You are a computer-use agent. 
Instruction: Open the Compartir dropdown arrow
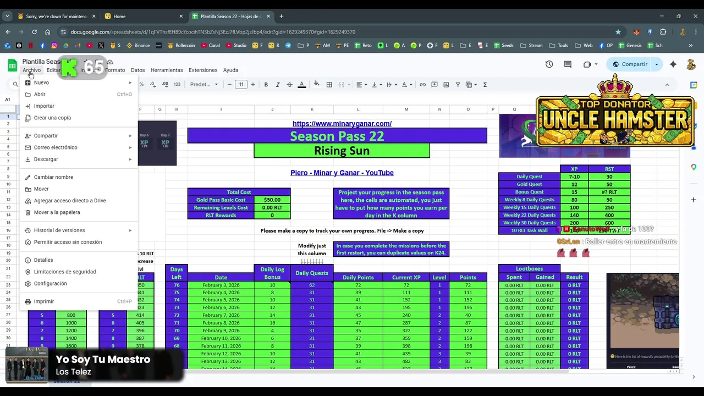point(656,64)
